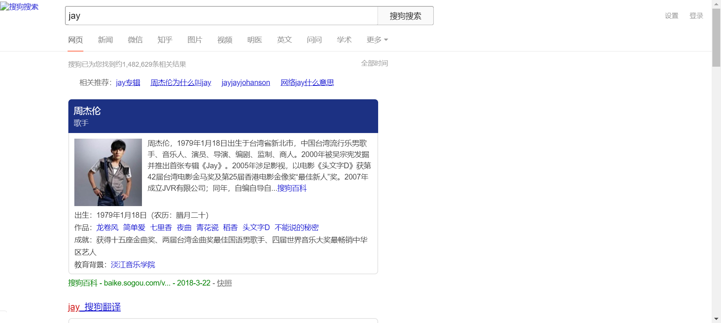The width and height of the screenshot is (721, 323).
Task: Open related suggestion jayjayjohanson
Action: click(246, 82)
